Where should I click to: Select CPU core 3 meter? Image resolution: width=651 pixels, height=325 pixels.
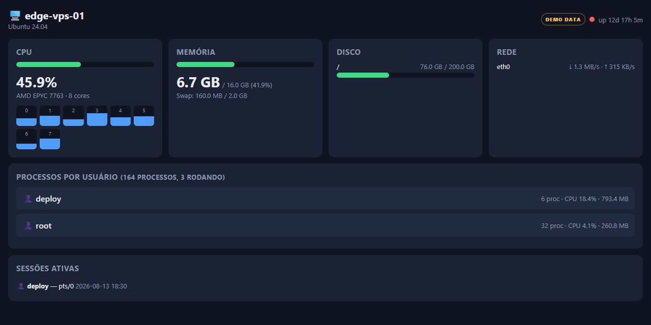[97, 116]
